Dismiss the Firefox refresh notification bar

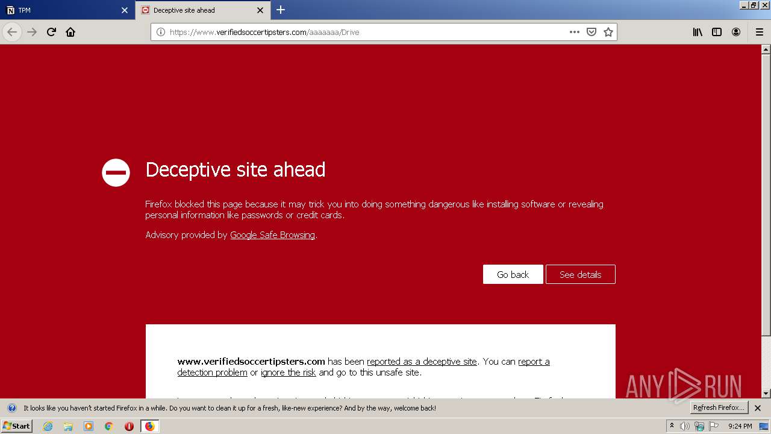(758, 408)
